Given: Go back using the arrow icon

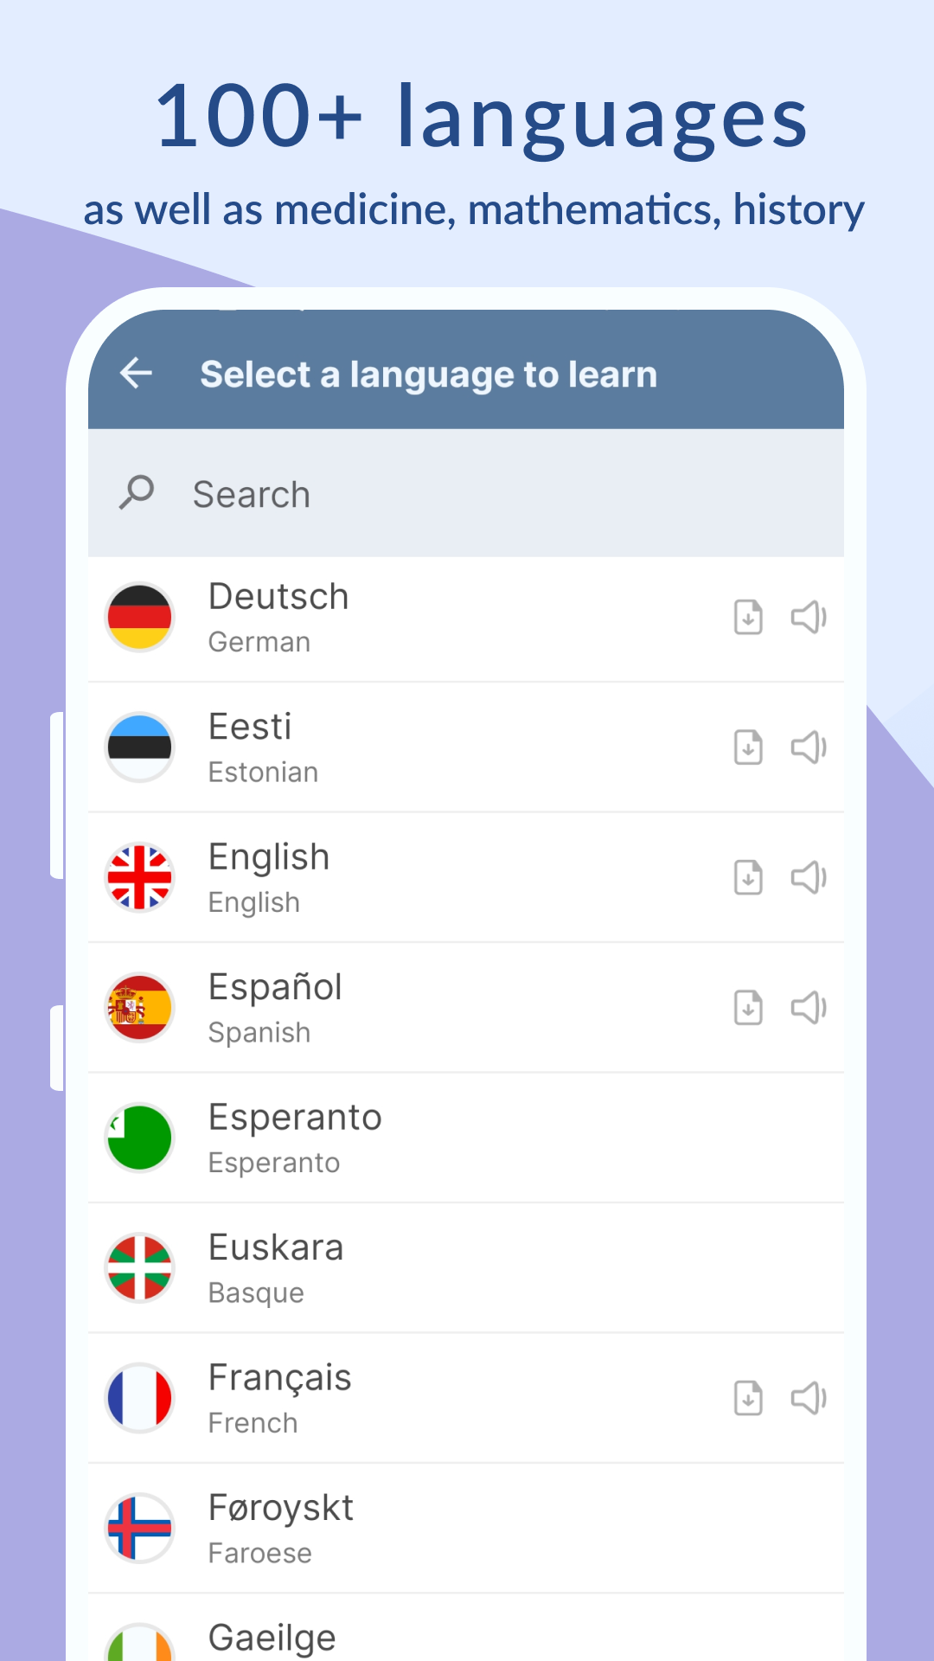Looking at the screenshot, I should pyautogui.click(x=136, y=374).
